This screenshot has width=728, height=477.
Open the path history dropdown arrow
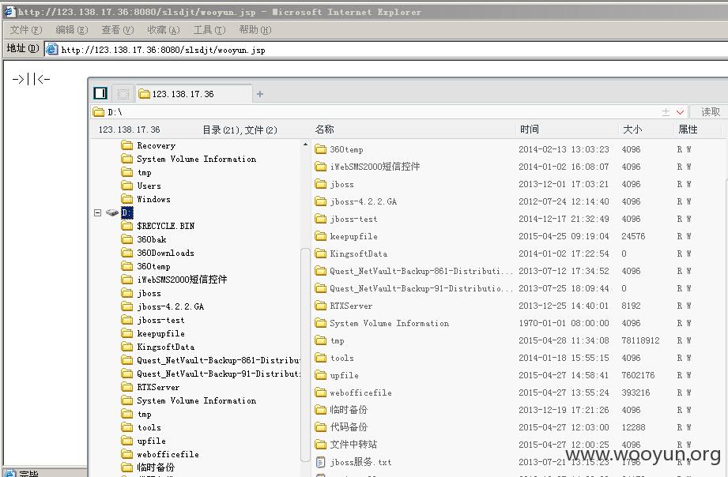pos(681,112)
